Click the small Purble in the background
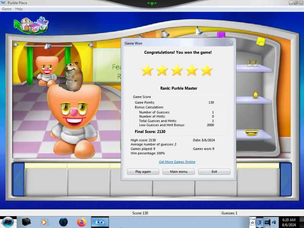The width and height of the screenshot is (304, 228). (x=47, y=71)
